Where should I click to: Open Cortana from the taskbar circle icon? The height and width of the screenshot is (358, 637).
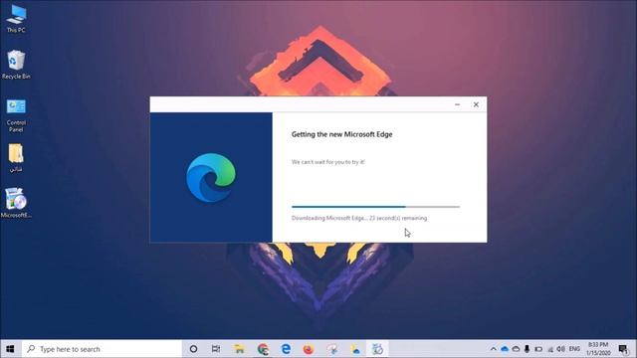pos(193,349)
